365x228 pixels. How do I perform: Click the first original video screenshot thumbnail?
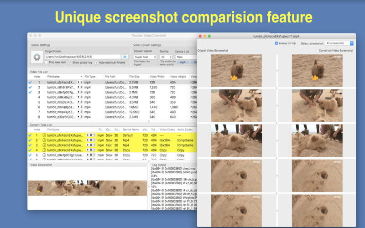236,71
